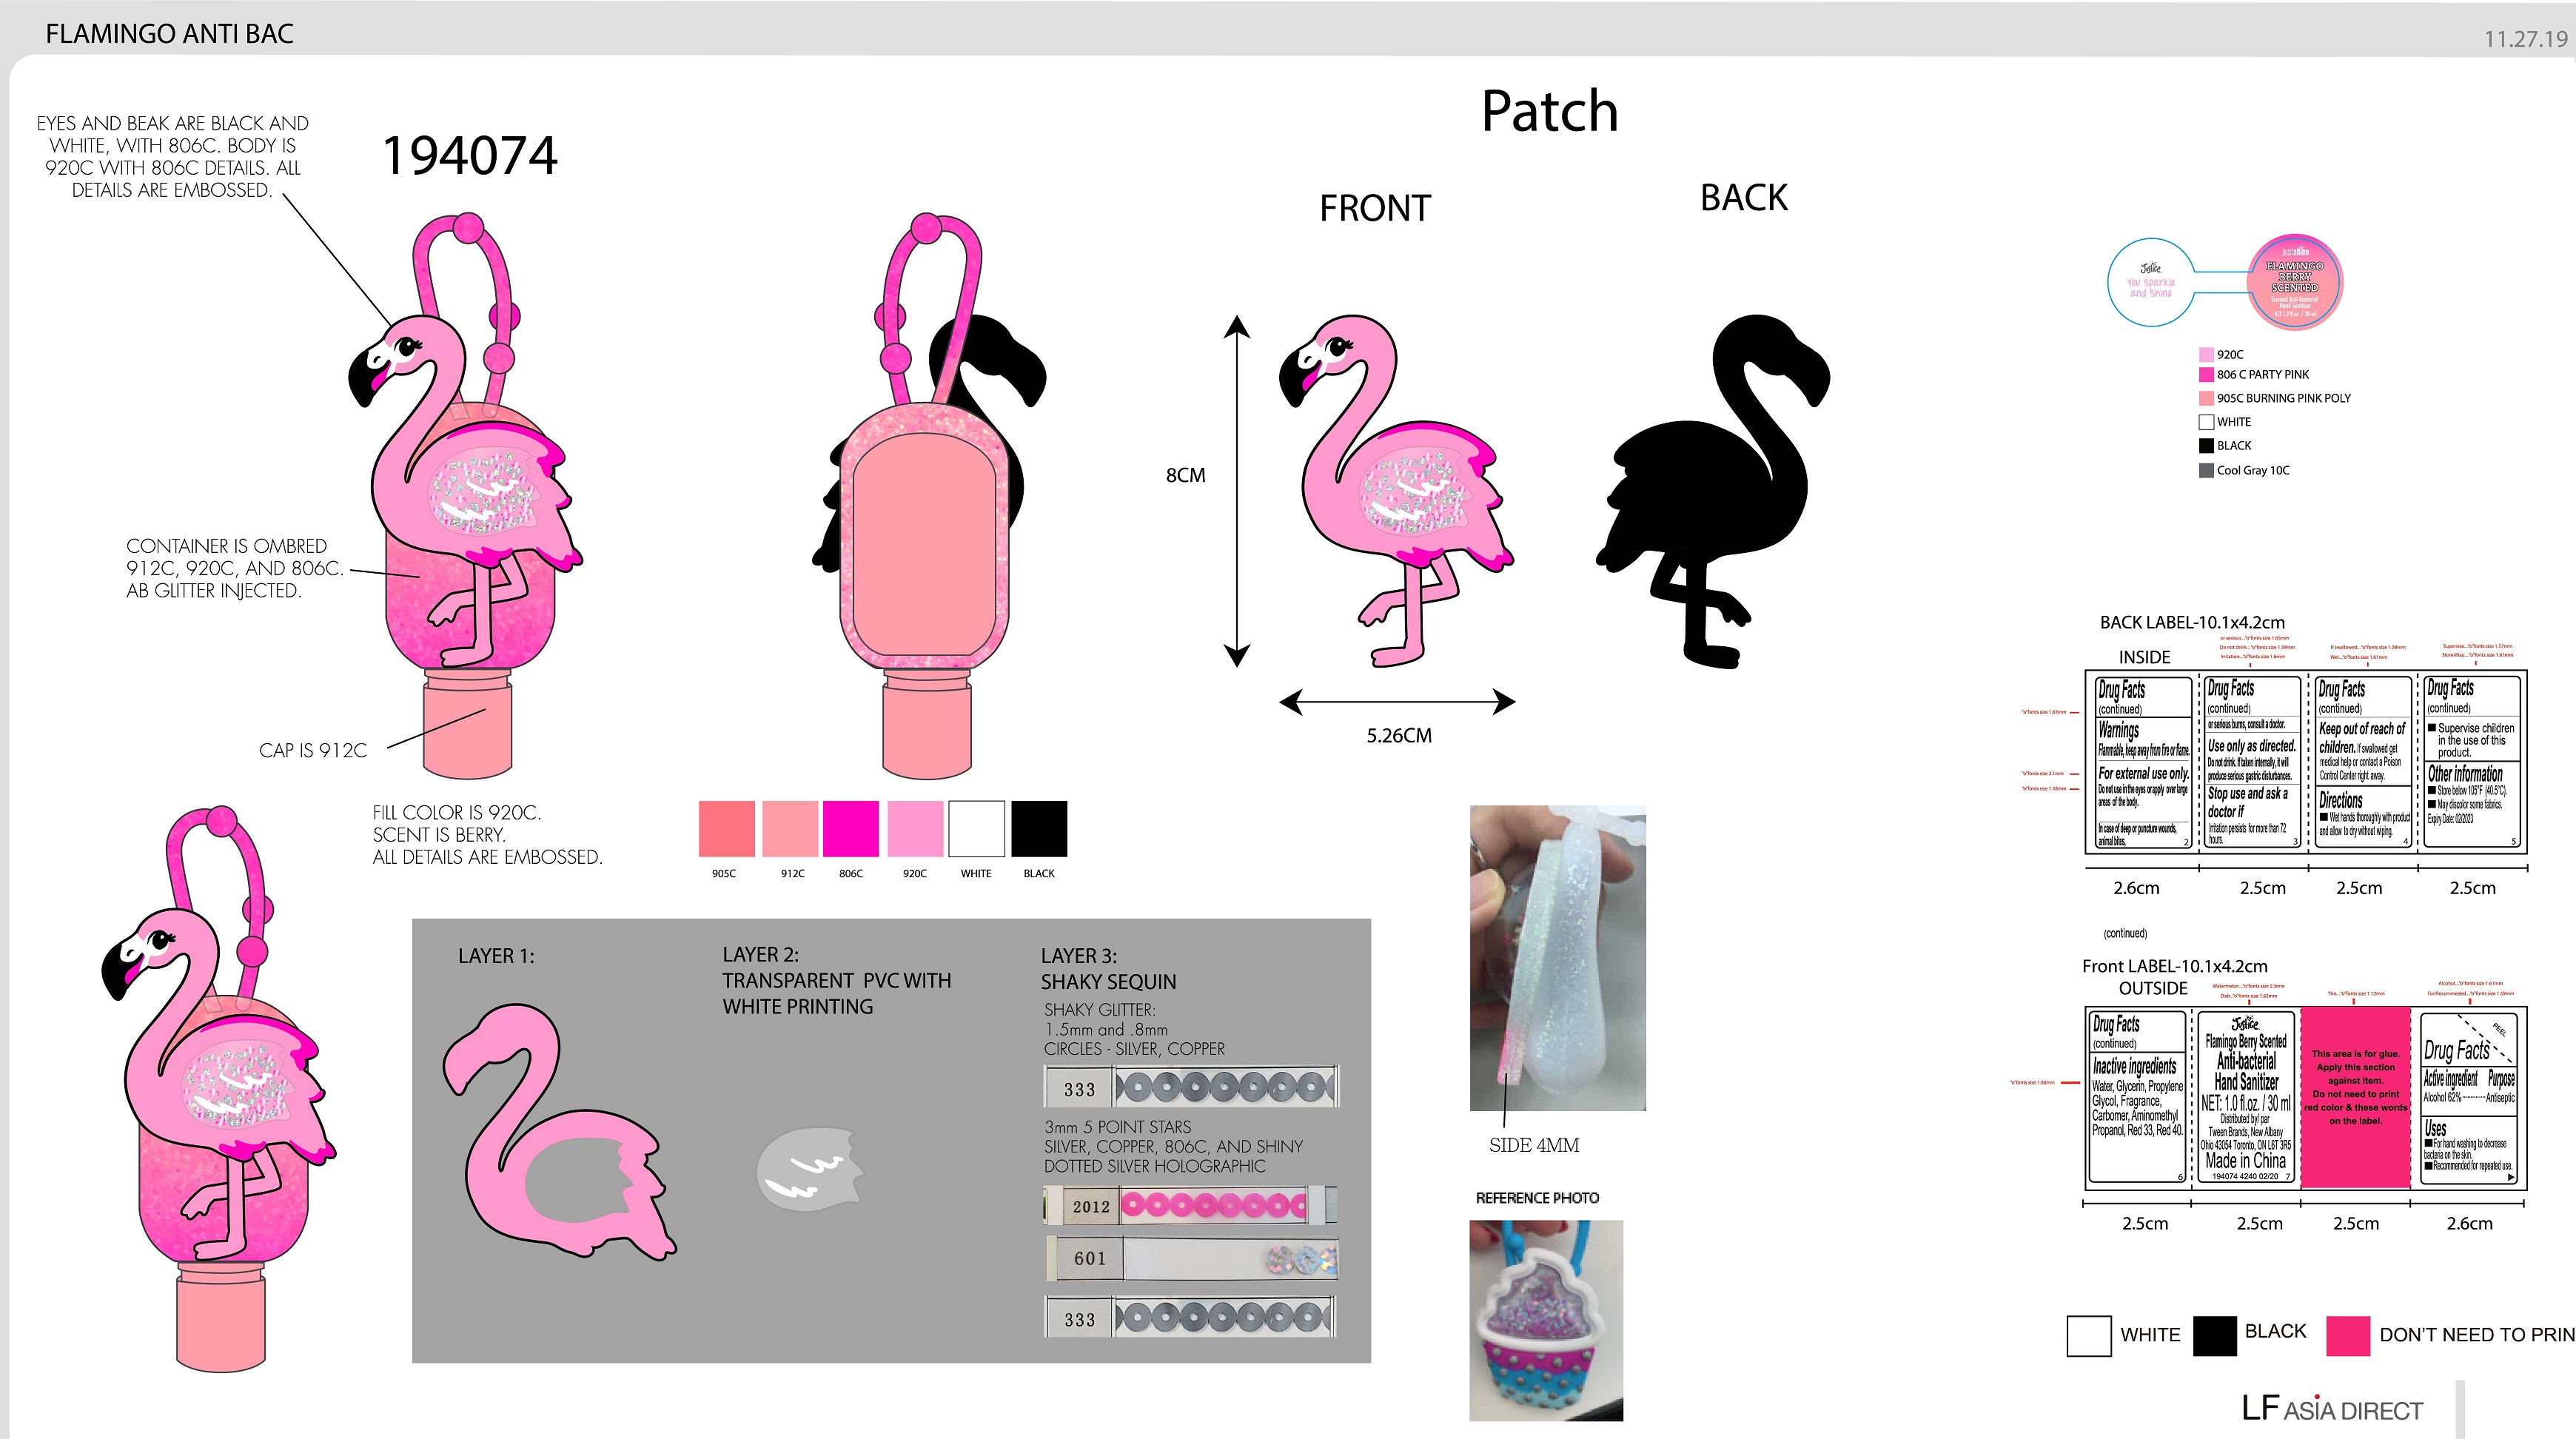
Task: Select the Warnings drug facts label panel
Action: [2143, 762]
